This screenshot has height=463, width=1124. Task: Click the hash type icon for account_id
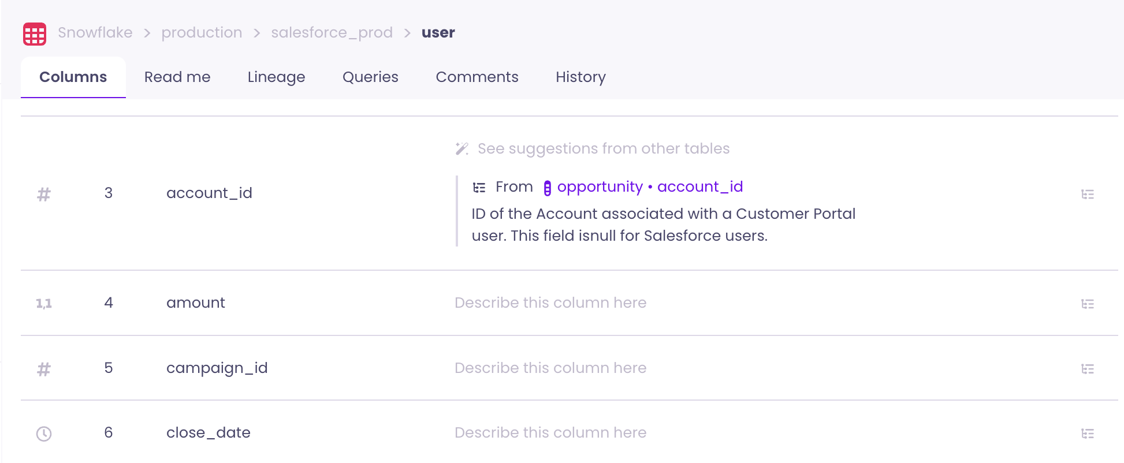click(44, 194)
